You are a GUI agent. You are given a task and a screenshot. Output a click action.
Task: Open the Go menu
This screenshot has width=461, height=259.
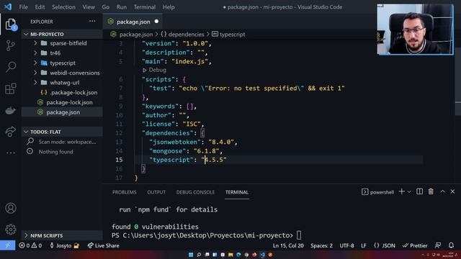106,7
